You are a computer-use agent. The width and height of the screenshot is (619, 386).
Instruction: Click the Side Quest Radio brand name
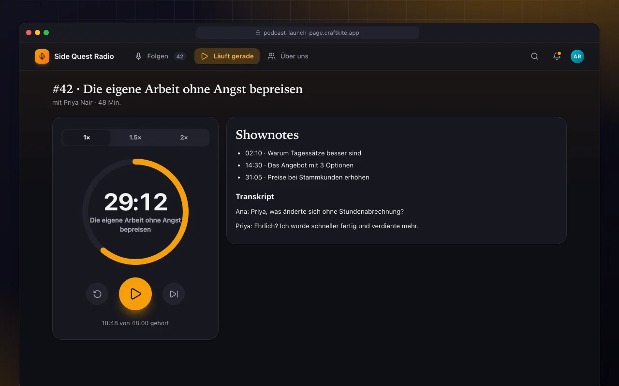pyautogui.click(x=84, y=56)
